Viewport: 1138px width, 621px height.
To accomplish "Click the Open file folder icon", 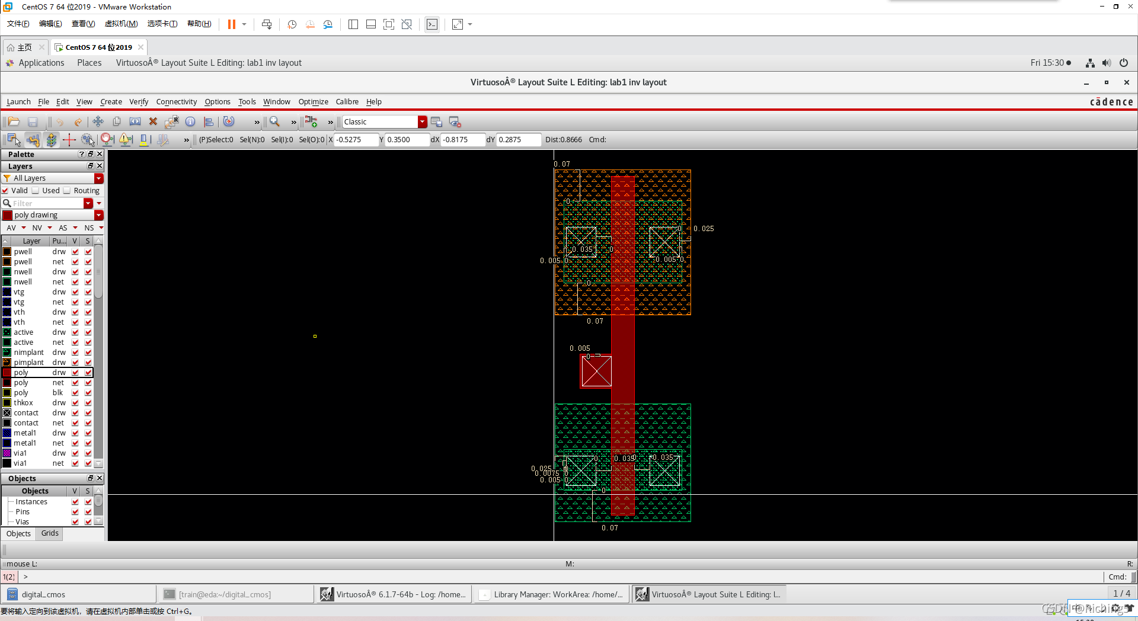I will [x=14, y=122].
